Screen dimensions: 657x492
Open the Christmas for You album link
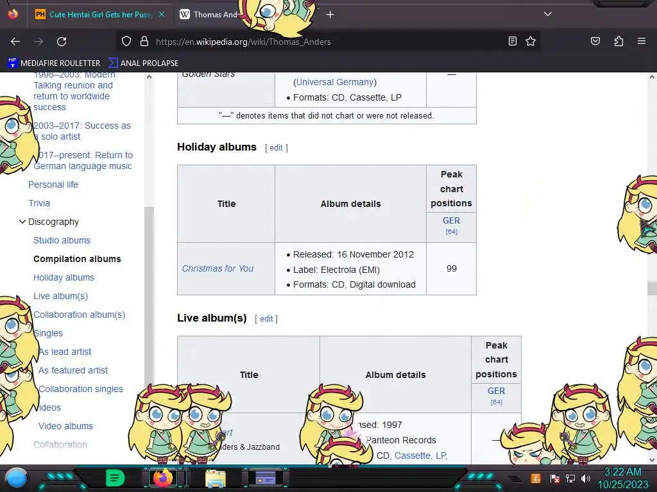tap(218, 268)
